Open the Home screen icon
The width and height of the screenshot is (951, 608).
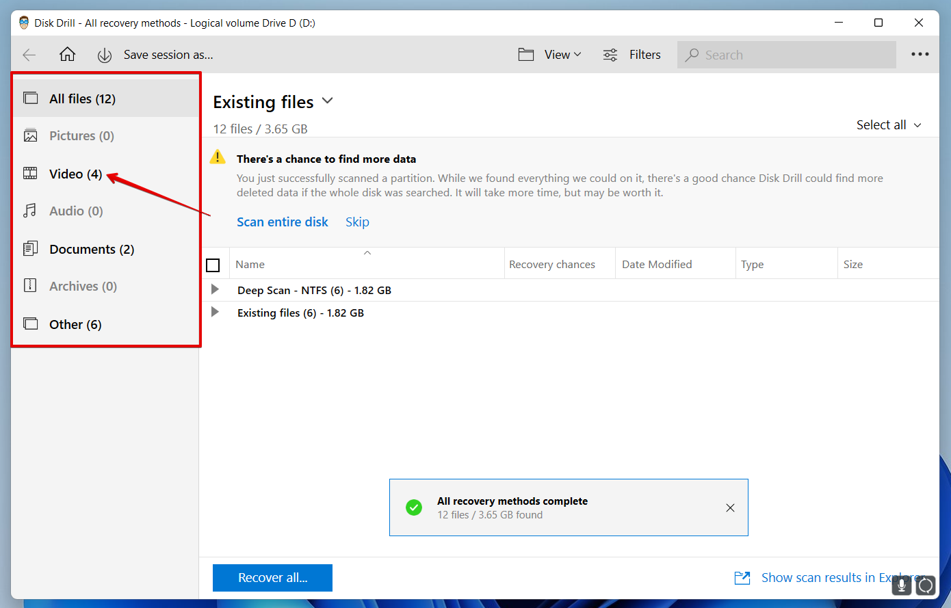67,55
